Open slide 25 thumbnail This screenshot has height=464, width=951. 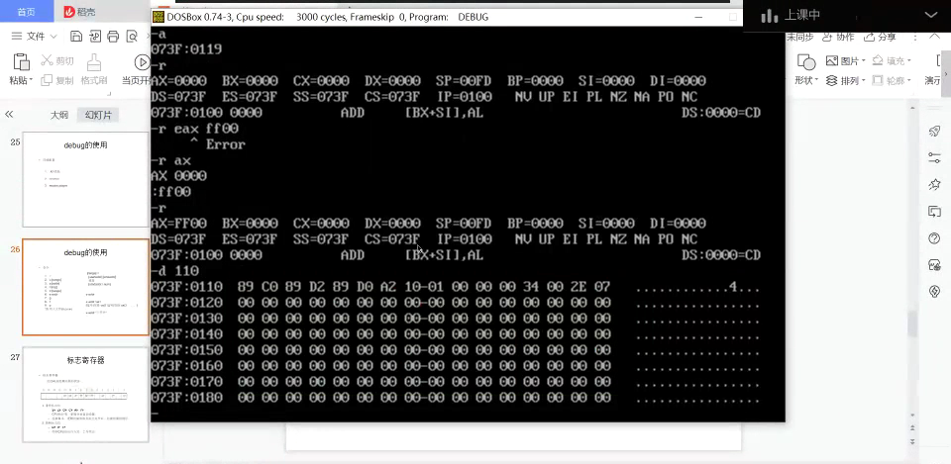[85, 180]
